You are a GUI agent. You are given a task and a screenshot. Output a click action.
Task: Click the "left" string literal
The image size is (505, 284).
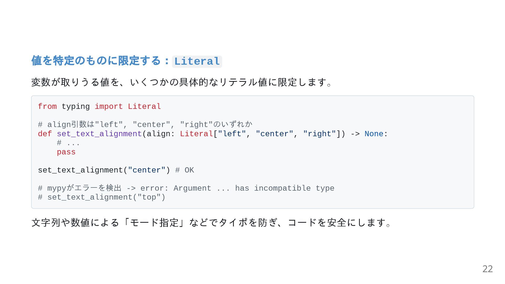coord(232,134)
